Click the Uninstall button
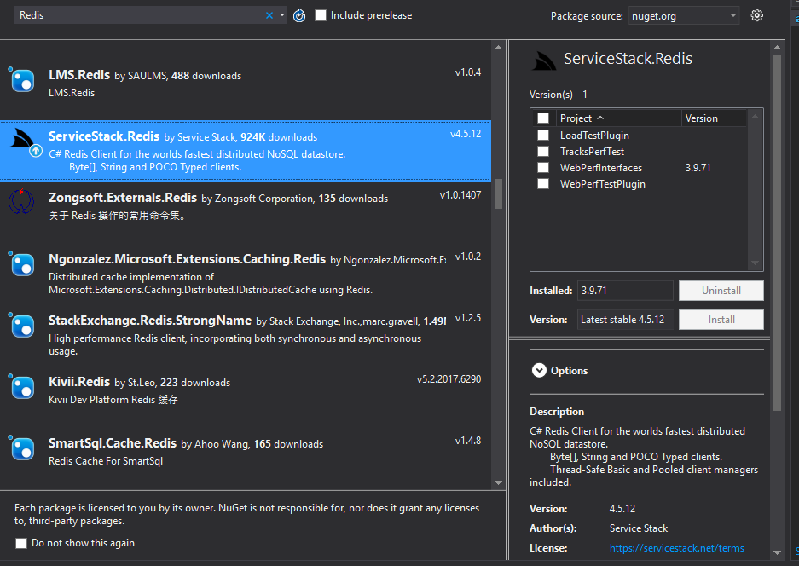 (x=721, y=291)
